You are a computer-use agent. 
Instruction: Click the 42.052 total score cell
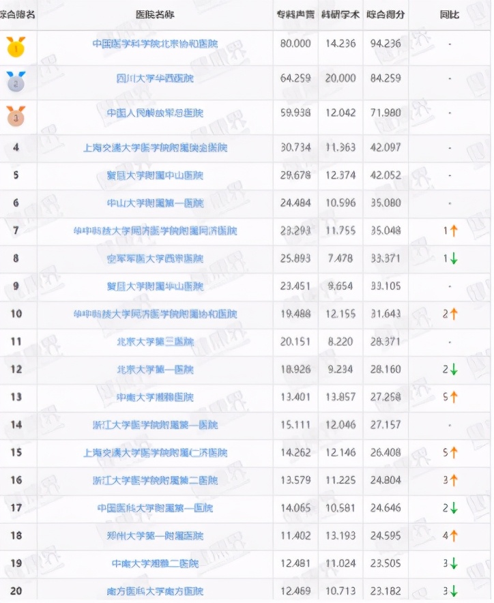point(386,175)
